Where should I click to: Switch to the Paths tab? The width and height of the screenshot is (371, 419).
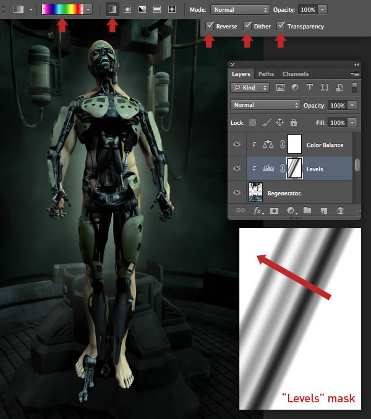(266, 74)
